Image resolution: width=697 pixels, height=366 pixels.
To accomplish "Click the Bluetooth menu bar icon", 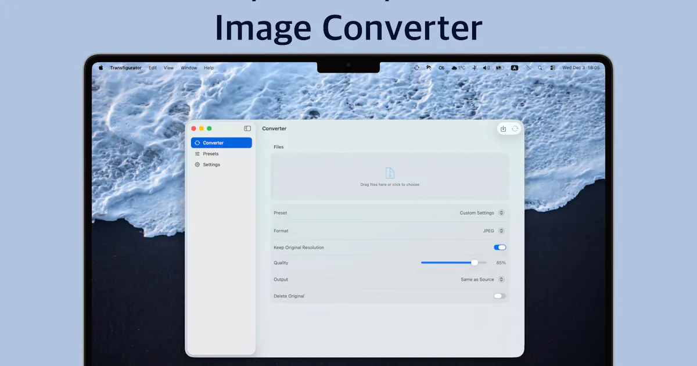I will (x=475, y=68).
